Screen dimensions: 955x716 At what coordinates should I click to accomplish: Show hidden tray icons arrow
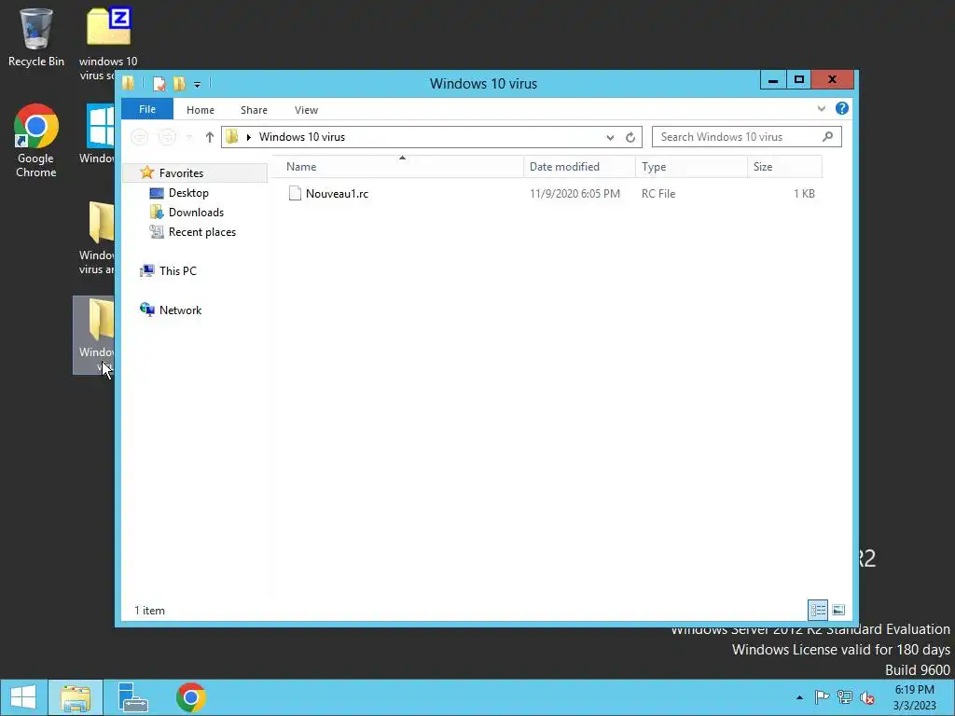point(799,697)
